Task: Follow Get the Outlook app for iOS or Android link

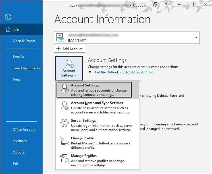Action: (124, 72)
